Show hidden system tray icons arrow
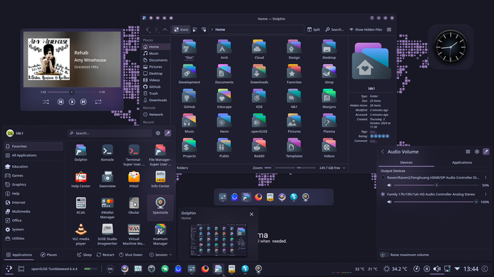This screenshot has width=494, height=277. click(x=457, y=269)
